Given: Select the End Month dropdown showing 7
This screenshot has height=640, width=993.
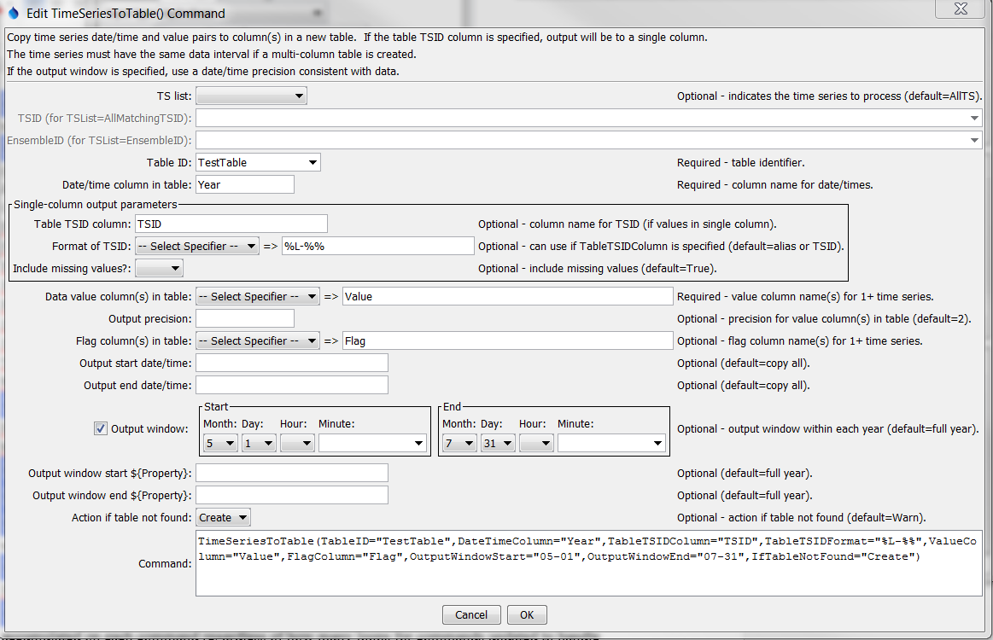Looking at the screenshot, I should point(459,443).
